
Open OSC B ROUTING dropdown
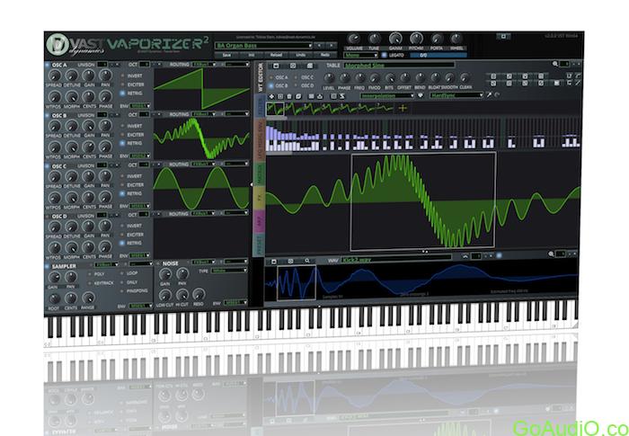pos(204,114)
